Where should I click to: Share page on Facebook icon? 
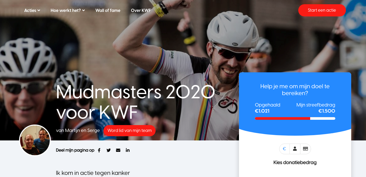pos(99,150)
